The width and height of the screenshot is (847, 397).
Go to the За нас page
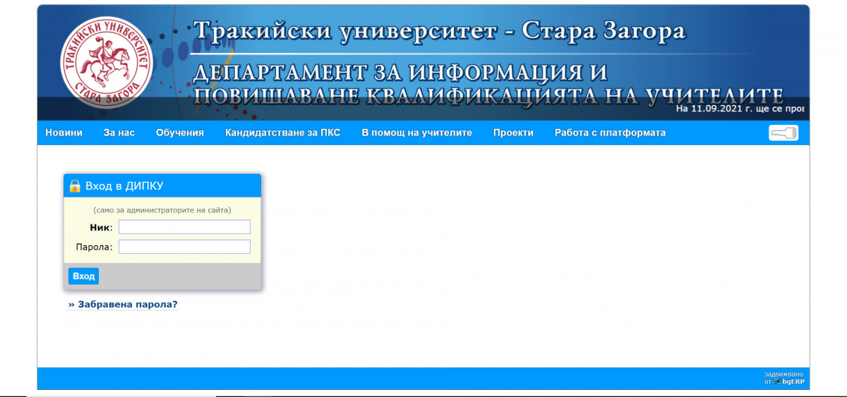coord(119,133)
